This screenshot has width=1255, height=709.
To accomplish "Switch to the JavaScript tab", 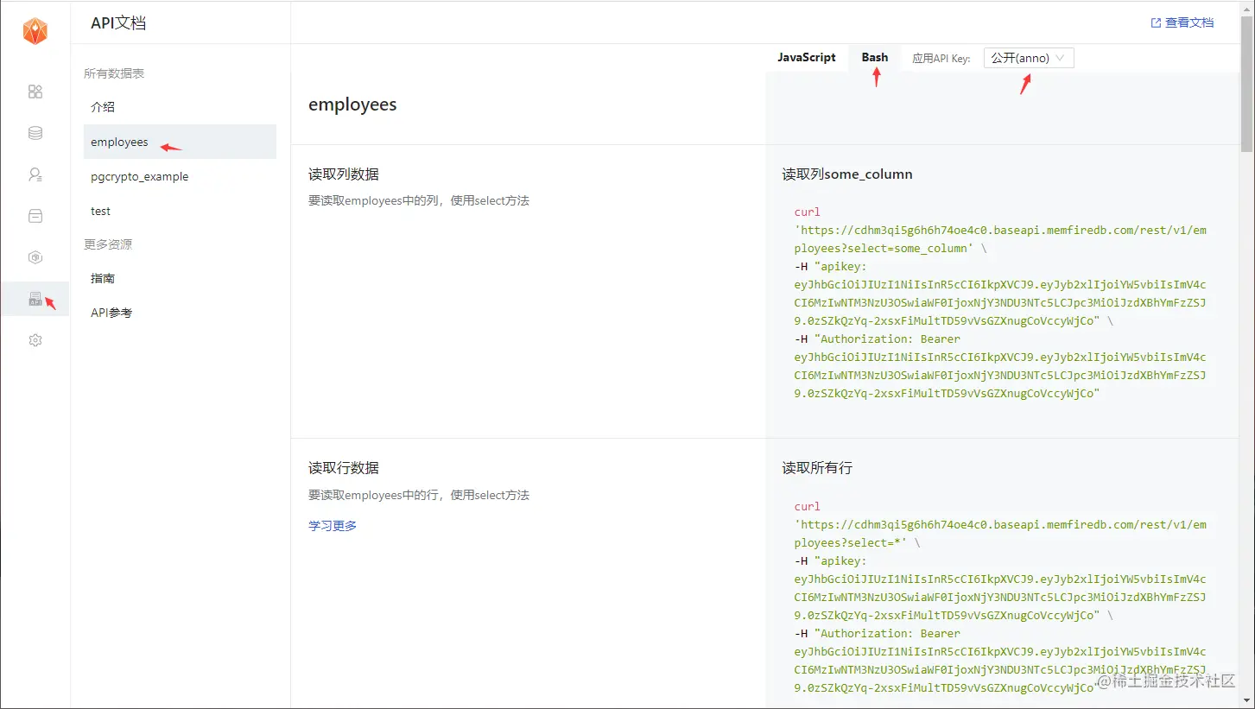I will point(807,57).
